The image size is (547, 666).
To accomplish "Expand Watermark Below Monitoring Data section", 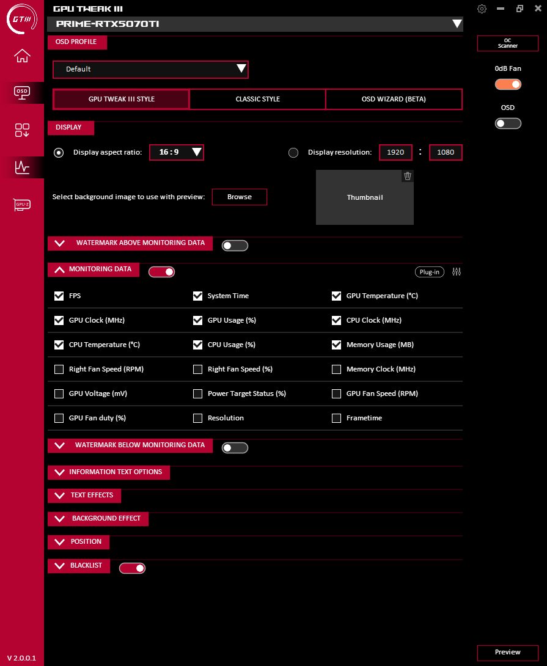I will click(130, 445).
